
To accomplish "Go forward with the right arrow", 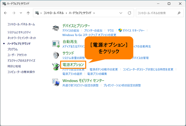I will pyautogui.click(x=14, y=13).
